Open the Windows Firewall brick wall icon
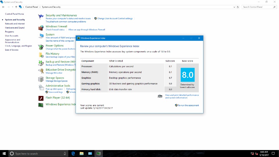The width and height of the screenshot is (279, 157). (41, 28)
